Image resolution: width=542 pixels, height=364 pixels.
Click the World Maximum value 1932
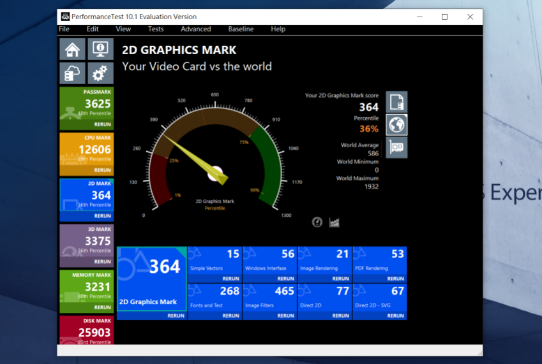(372, 187)
